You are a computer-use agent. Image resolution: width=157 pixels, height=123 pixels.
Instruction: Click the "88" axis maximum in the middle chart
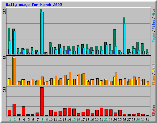click(x=5, y=58)
